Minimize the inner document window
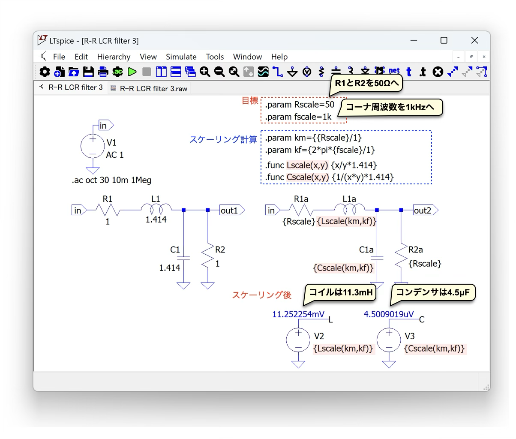Image resolution: width=516 pixels, height=439 pixels. [459, 57]
